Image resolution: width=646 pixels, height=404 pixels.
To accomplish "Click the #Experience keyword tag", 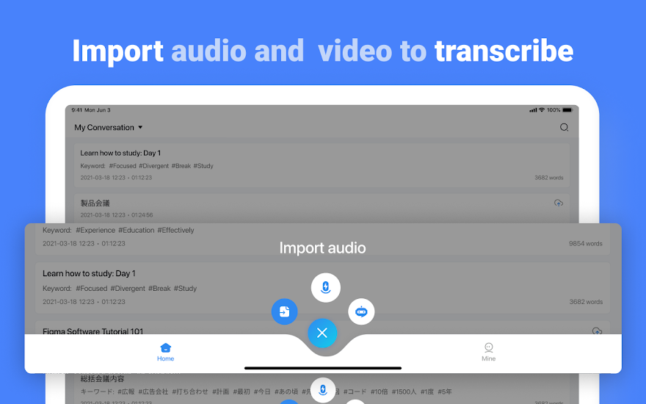I will pyautogui.click(x=95, y=230).
